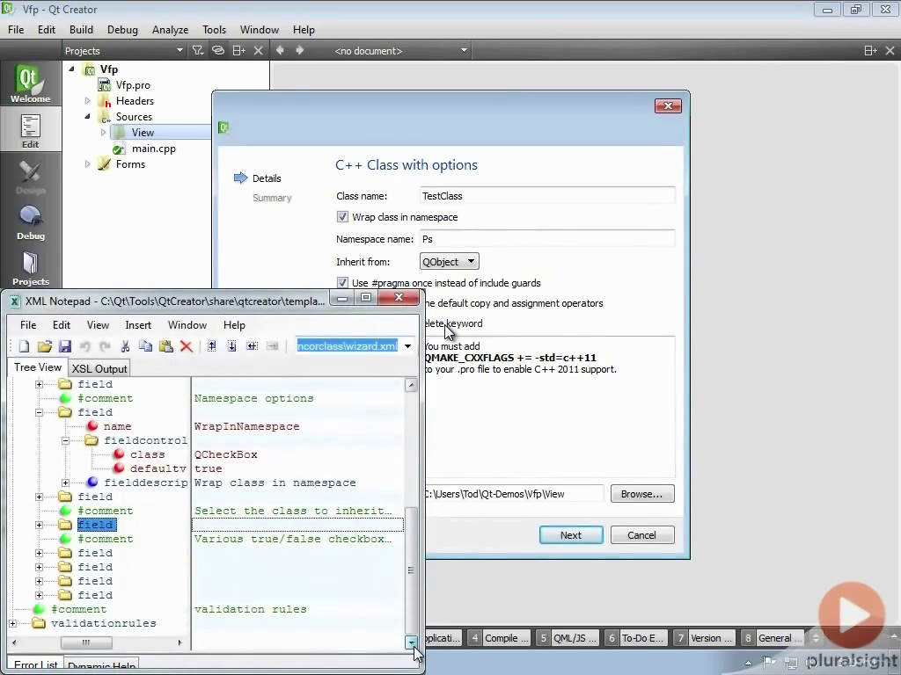
Task: Click the Class name input field
Action: click(546, 196)
